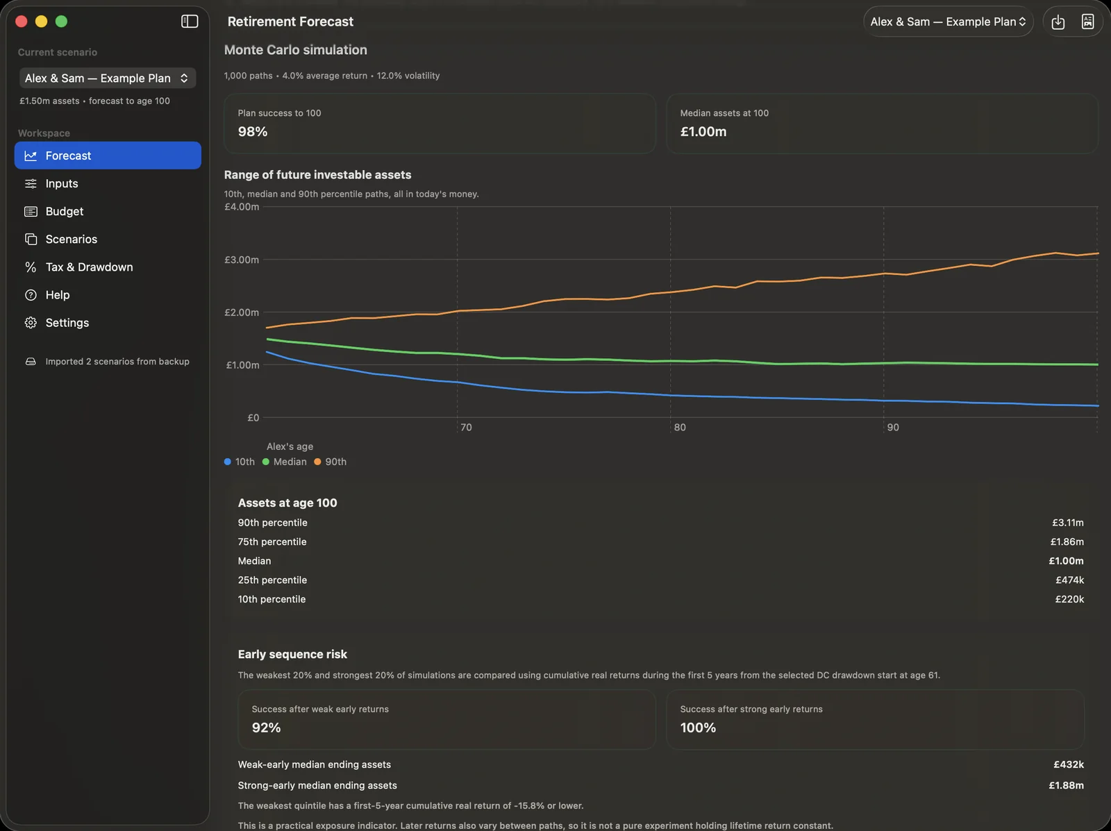Click the Success after weak early returns card
Viewport: 1111px width, 831px height.
click(446, 719)
